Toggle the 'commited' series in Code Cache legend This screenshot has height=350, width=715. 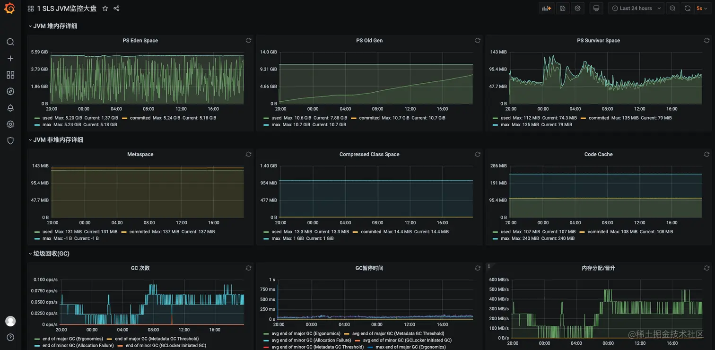click(x=598, y=232)
